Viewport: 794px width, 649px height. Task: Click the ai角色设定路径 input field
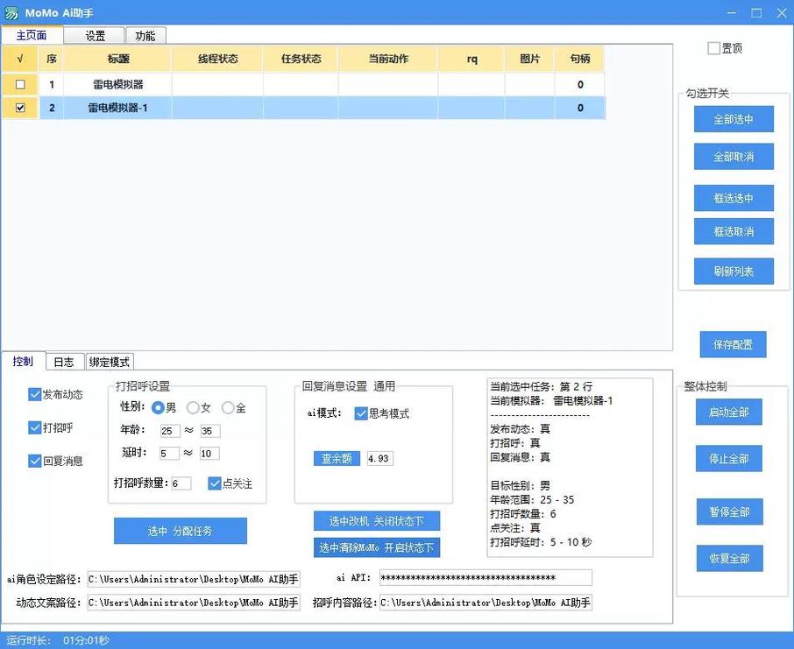194,579
